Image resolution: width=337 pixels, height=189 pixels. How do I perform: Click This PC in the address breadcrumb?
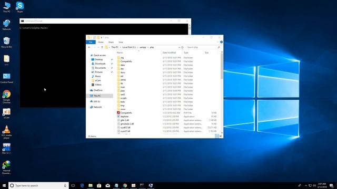115,47
